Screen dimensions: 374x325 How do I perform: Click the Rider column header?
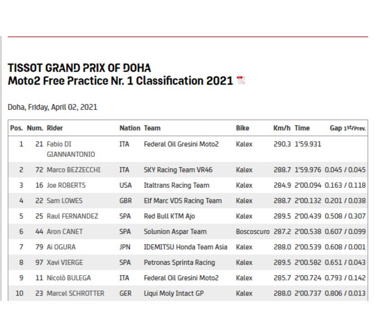[x=55, y=128]
